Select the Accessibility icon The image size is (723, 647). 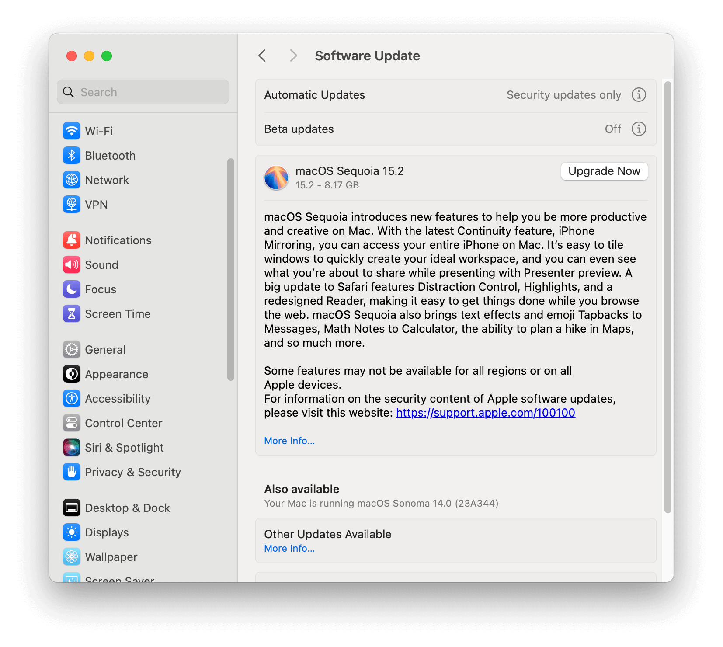72,398
